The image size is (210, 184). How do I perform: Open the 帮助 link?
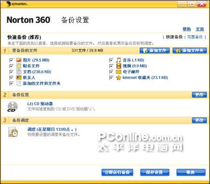[x=187, y=29]
